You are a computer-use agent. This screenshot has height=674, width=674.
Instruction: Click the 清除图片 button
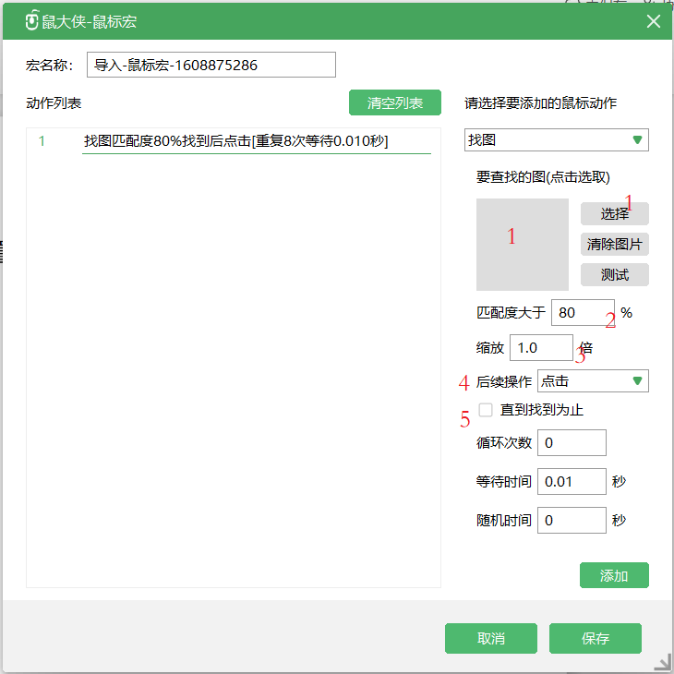(x=614, y=245)
